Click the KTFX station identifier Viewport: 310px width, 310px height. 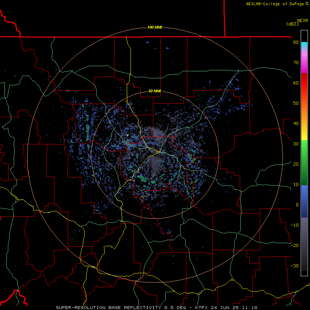click(201, 308)
